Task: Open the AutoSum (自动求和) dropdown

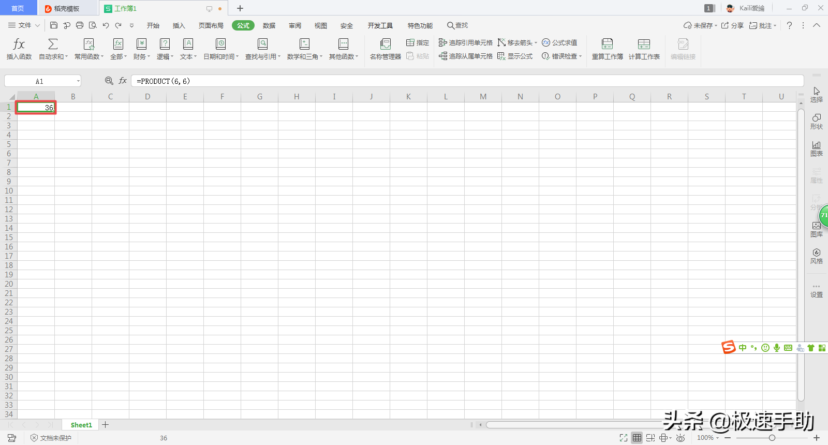Action: [53, 49]
